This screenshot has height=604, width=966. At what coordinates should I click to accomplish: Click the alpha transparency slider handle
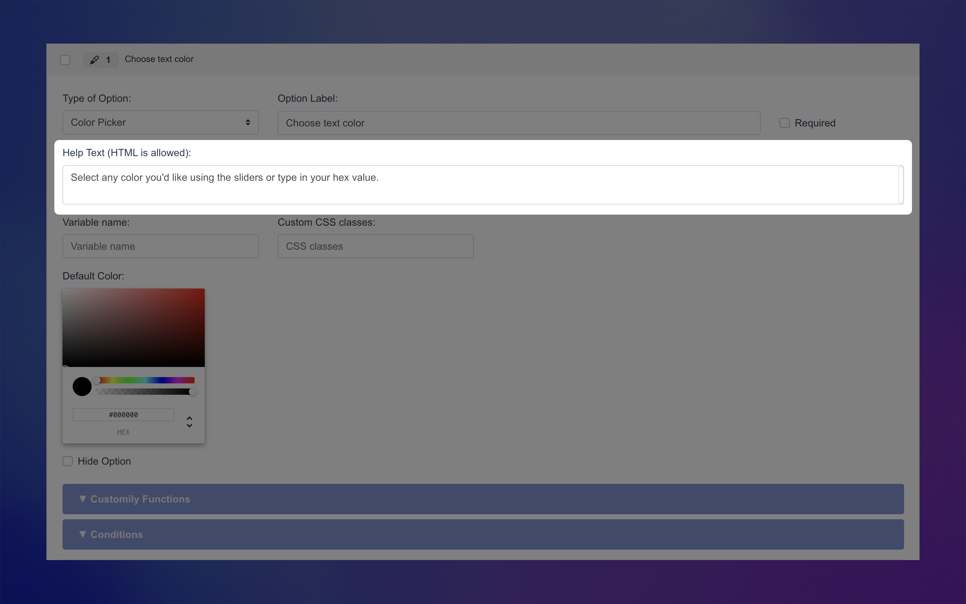(x=193, y=392)
